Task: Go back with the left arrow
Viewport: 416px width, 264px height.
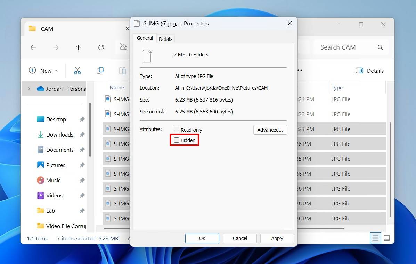Action: click(33, 47)
